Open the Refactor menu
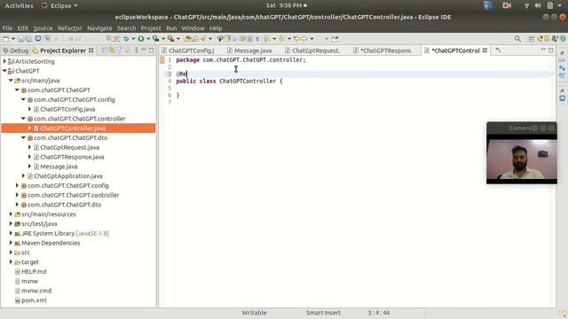 pos(70,28)
